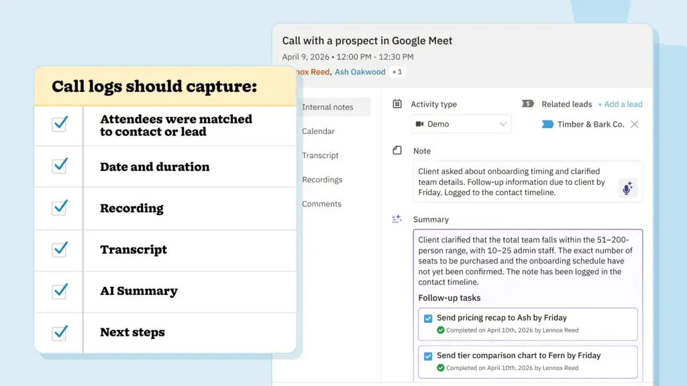The width and height of the screenshot is (687, 386).
Task: Click the AI microphone dictation icon in note
Action: 627,188
